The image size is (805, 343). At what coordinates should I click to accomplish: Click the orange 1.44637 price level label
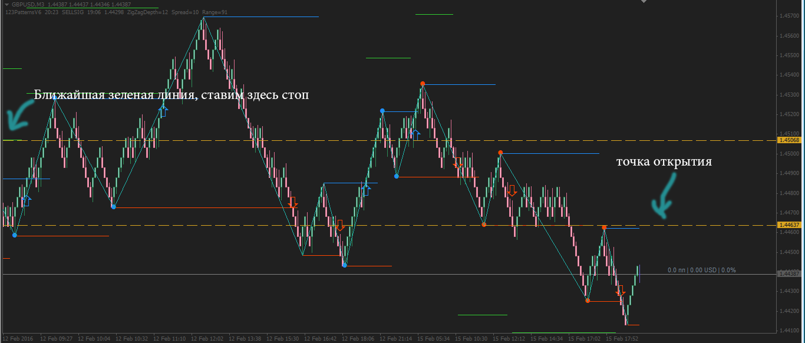point(789,225)
